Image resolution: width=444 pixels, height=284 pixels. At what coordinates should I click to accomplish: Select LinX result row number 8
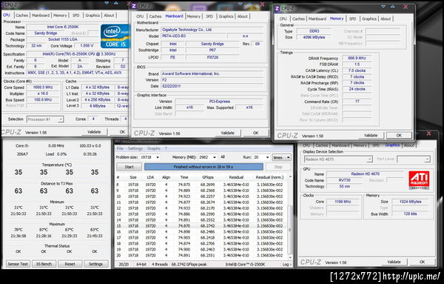(x=201, y=185)
